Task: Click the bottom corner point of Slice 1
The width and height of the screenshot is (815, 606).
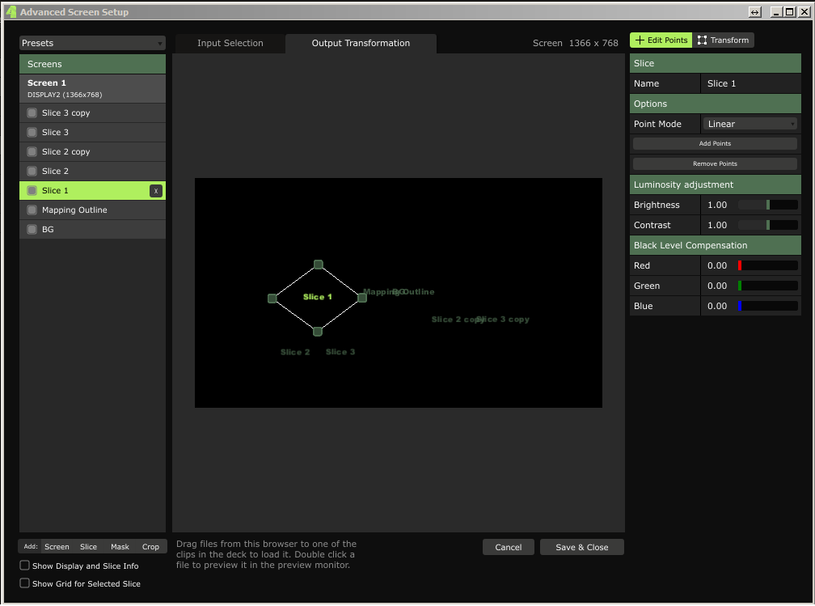Action: coord(318,331)
